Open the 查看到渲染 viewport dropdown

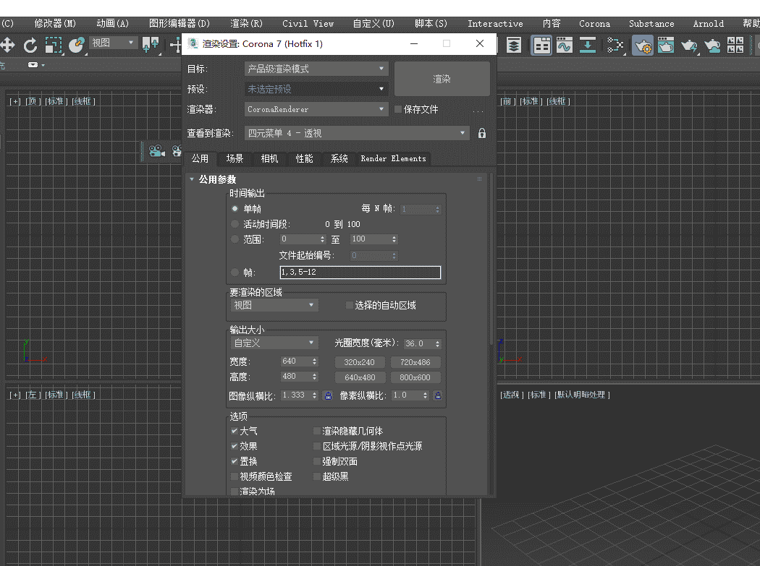[357, 133]
